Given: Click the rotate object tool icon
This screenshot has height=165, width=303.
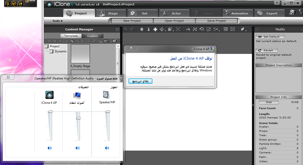Looking at the screenshot, I should [x=202, y=29].
